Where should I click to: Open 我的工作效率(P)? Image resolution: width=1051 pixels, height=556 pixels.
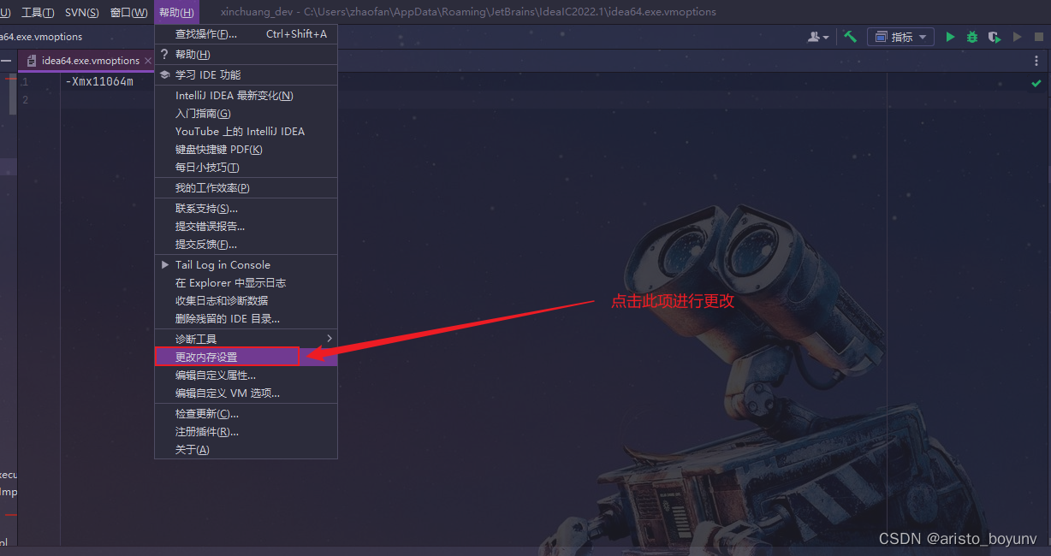click(246, 188)
